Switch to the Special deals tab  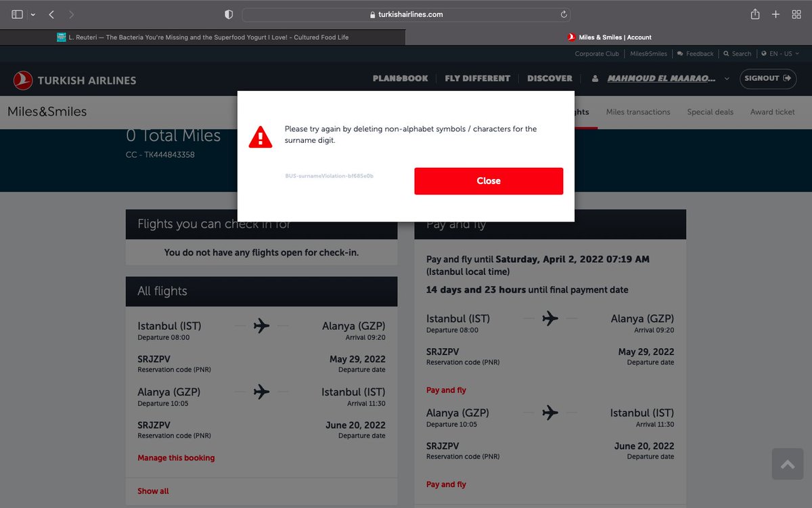710,112
